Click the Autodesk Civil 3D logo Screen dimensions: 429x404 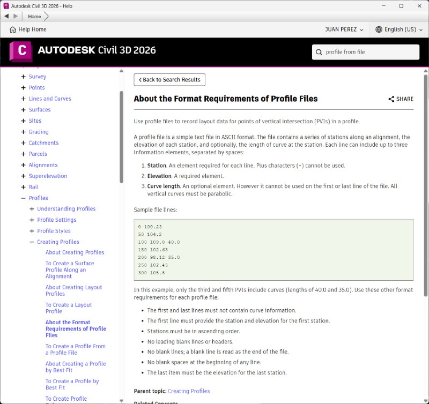21,51
